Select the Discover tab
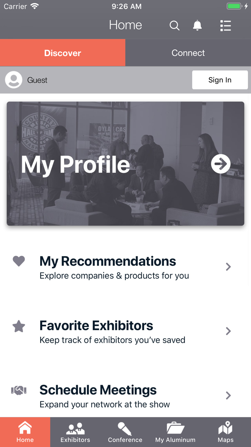This screenshot has height=447, width=251. [x=63, y=53]
